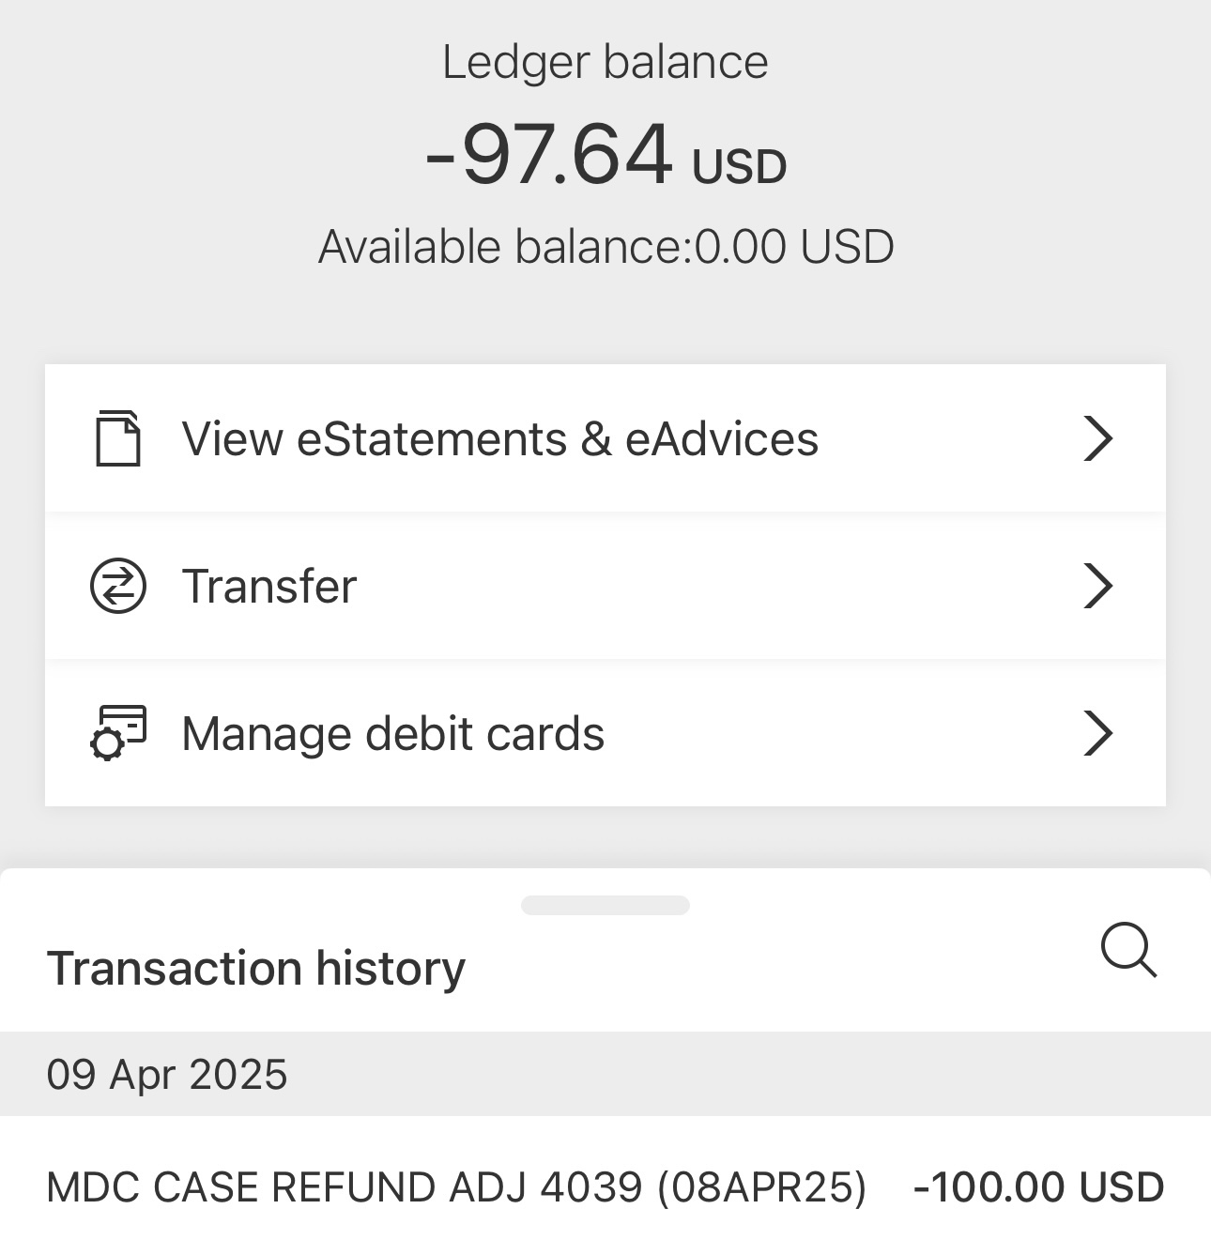
Task: Open the Transfer menu item
Action: (605, 586)
